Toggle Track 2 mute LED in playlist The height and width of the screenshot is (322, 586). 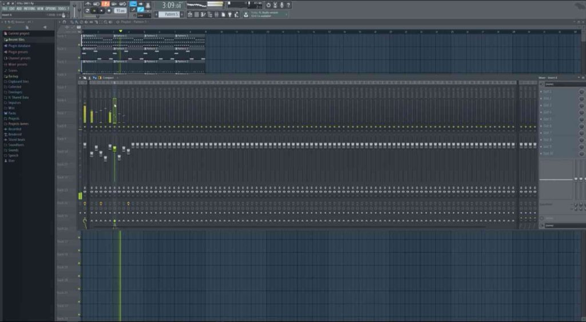[x=79, y=57]
